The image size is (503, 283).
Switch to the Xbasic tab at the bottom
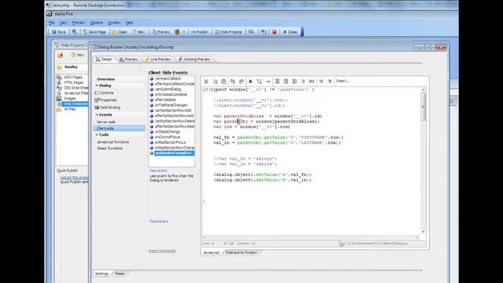[119, 274]
